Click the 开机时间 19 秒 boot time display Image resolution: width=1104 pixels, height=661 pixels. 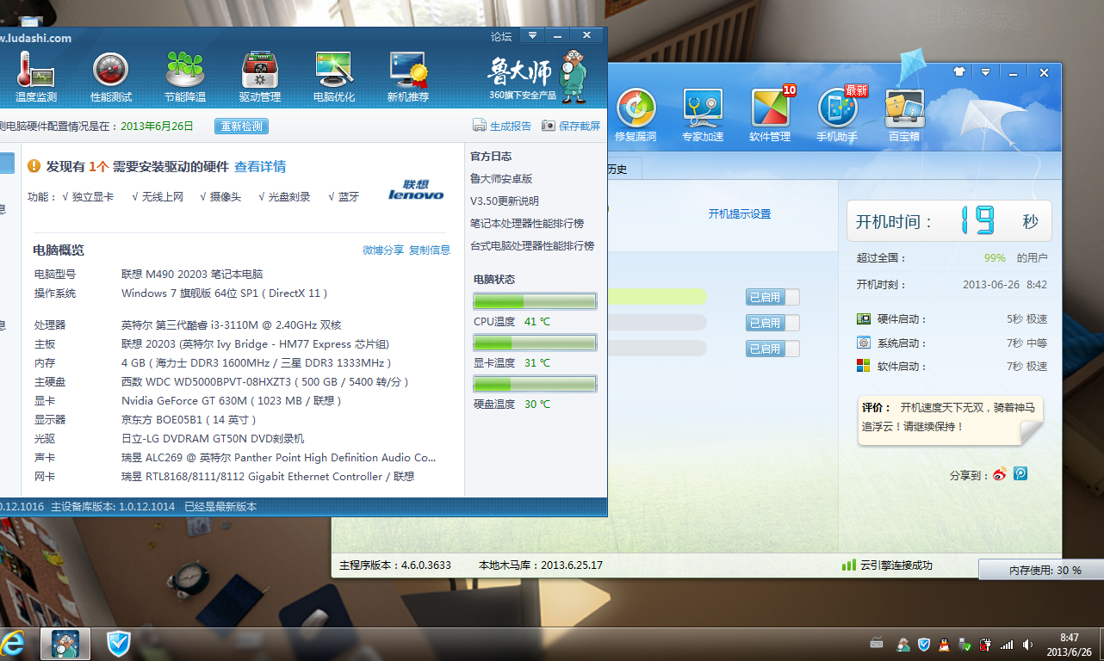[949, 221]
